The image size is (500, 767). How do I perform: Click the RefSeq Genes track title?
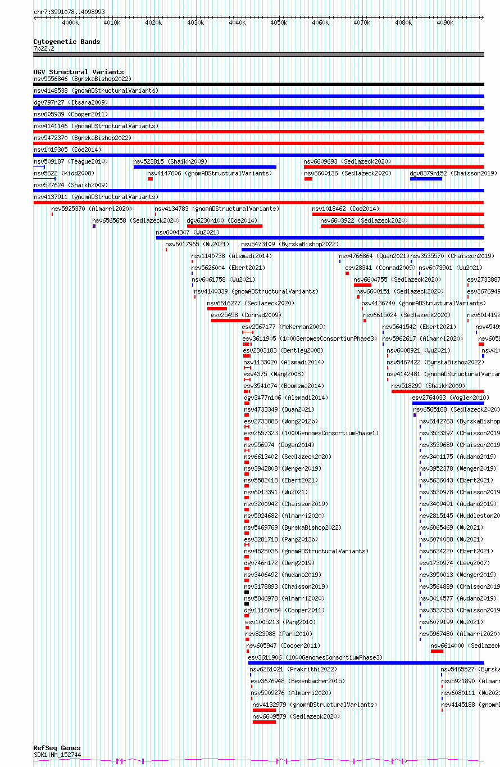pyautogui.click(x=57, y=748)
